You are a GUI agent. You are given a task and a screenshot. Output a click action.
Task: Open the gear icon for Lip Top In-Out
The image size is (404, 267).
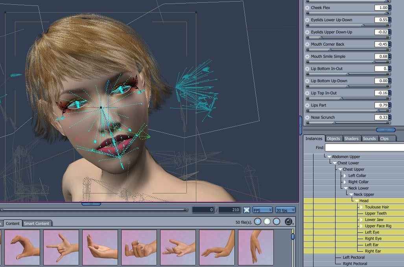[x=307, y=93]
